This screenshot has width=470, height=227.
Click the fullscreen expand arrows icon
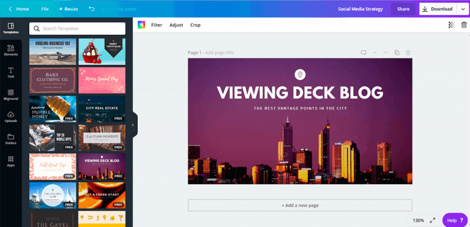(x=433, y=220)
